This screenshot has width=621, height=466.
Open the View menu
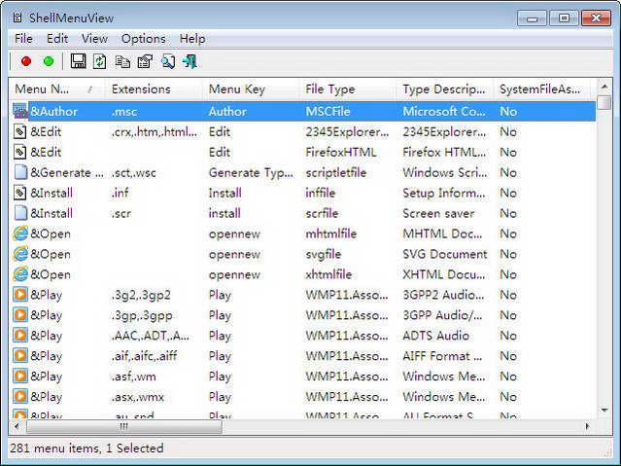(x=94, y=39)
